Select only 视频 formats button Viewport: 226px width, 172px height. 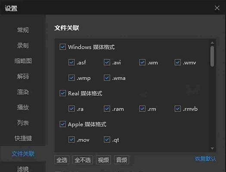tap(103, 160)
